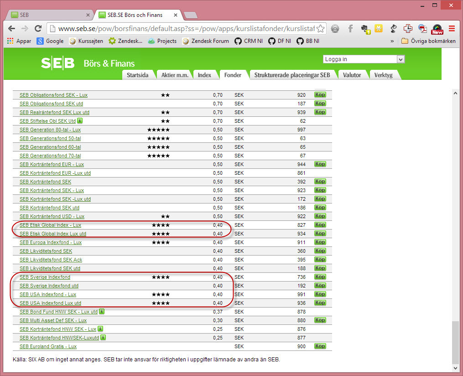Select the Valutor tab
Image resolution: width=463 pixels, height=376 pixels.
[x=352, y=75]
